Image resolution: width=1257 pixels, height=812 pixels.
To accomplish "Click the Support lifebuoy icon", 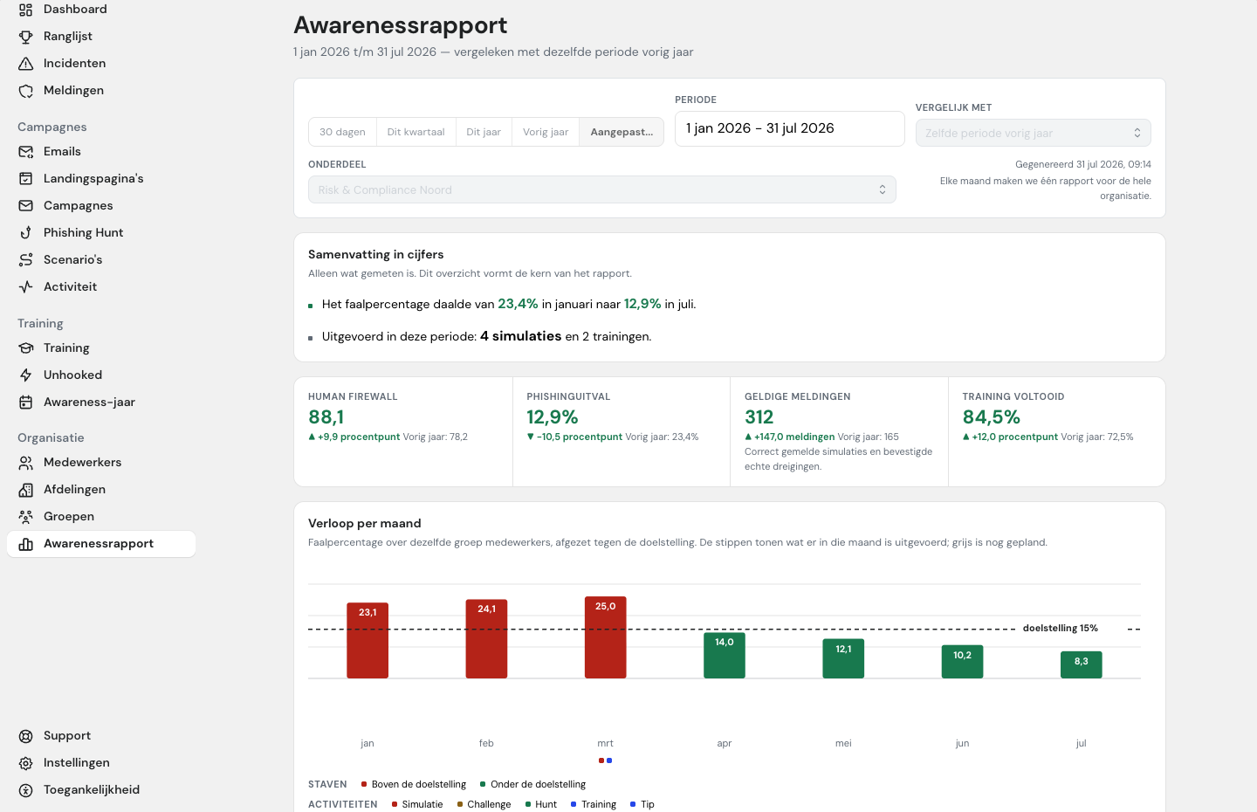I will tap(26, 736).
